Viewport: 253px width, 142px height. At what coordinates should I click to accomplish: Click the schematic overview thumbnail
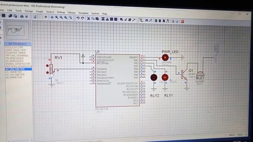tap(17, 30)
